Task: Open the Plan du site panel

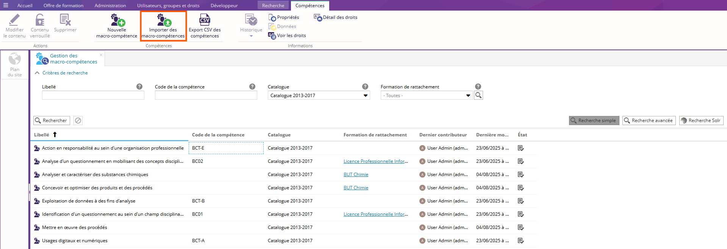Action: [15, 65]
